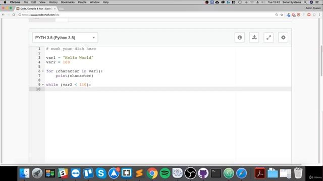Reload the CodeChef page
The image size is (323, 181).
coord(14,15)
